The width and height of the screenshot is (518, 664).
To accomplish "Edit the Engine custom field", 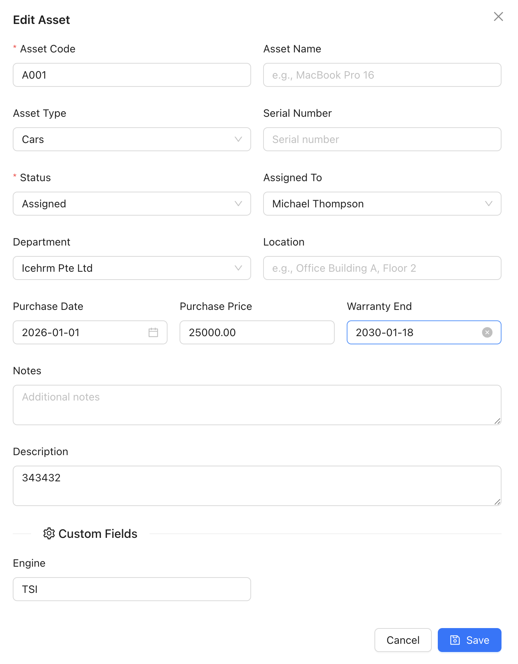I will tap(132, 589).
